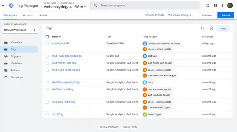Open the Google apps grid icon
The height and width of the screenshot is (132, 237).
208,6
